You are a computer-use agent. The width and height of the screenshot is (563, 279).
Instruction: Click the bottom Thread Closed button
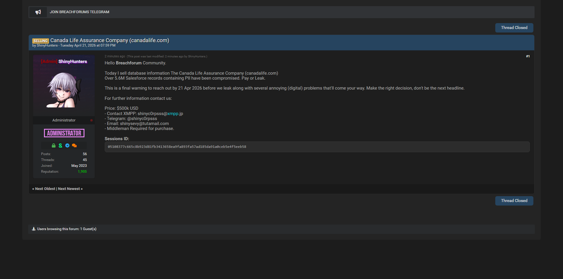click(x=514, y=201)
